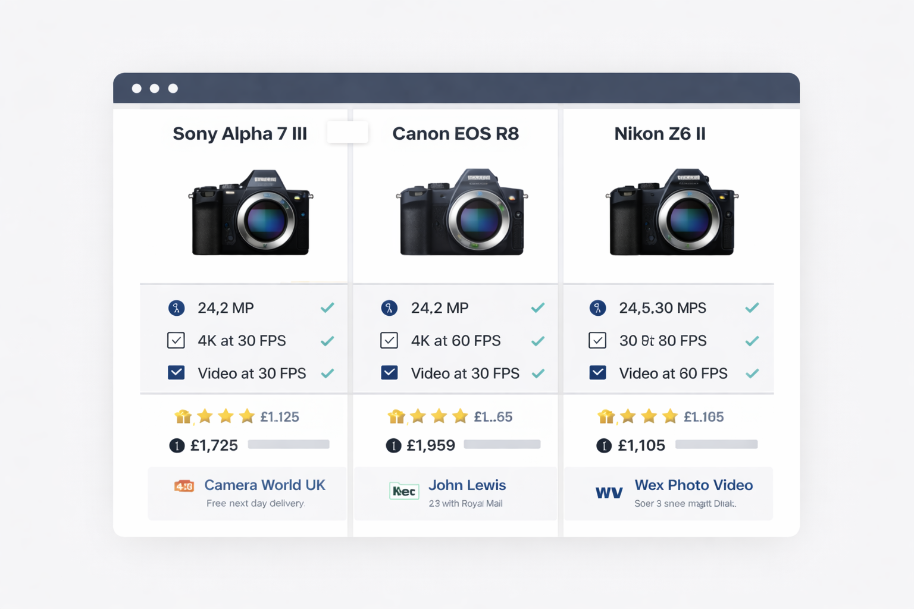Toggle the Video at 60 FPS checkbox for Nikon
Image resolution: width=914 pixels, height=609 pixels.
tap(597, 372)
